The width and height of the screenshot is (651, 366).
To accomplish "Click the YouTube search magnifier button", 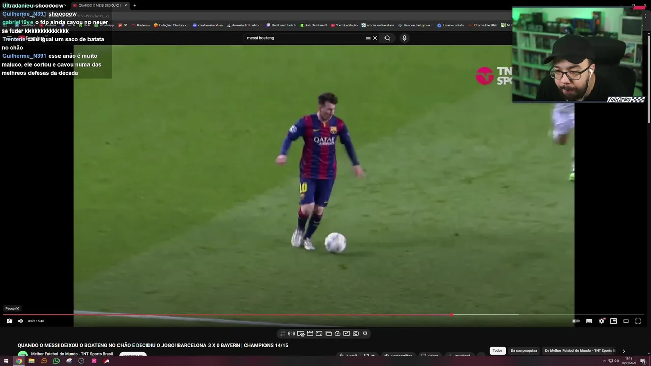I will tap(387, 38).
